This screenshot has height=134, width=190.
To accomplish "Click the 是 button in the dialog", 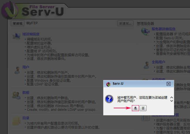I will click(135, 108).
